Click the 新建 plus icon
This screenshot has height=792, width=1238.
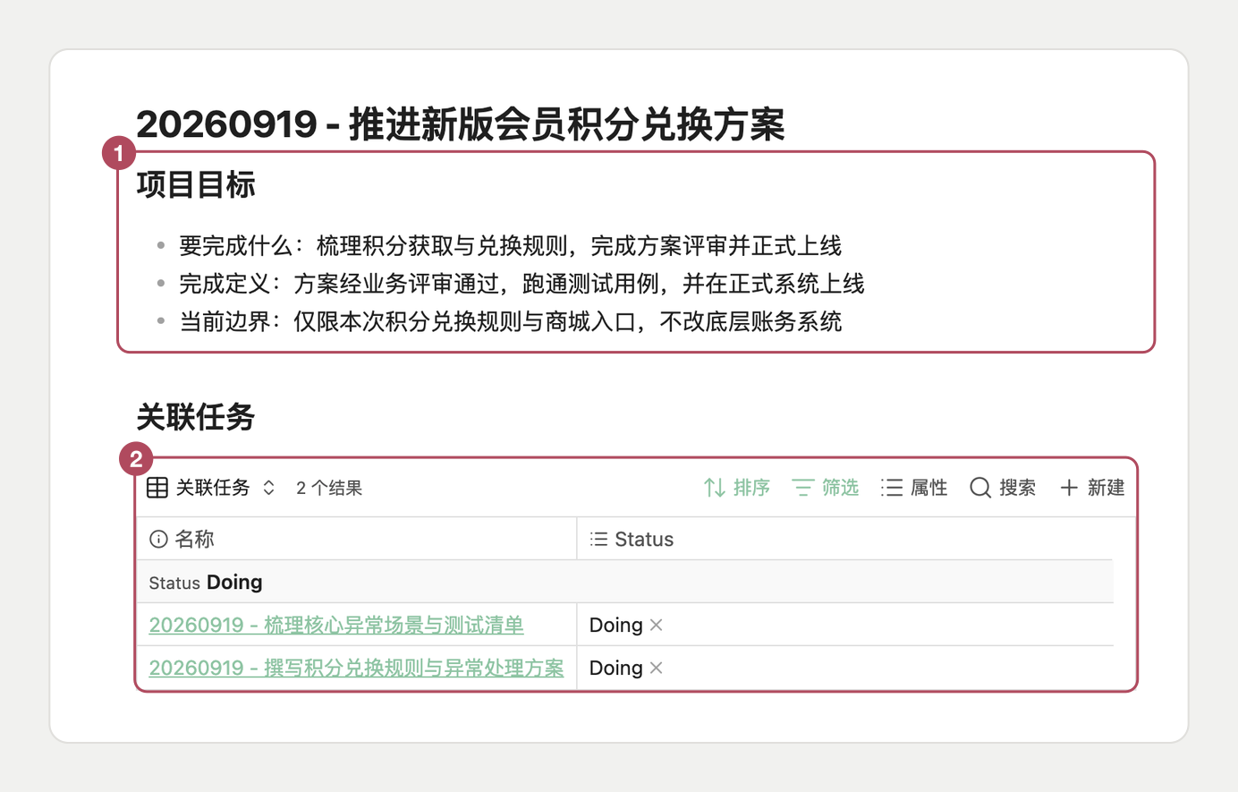point(1069,488)
